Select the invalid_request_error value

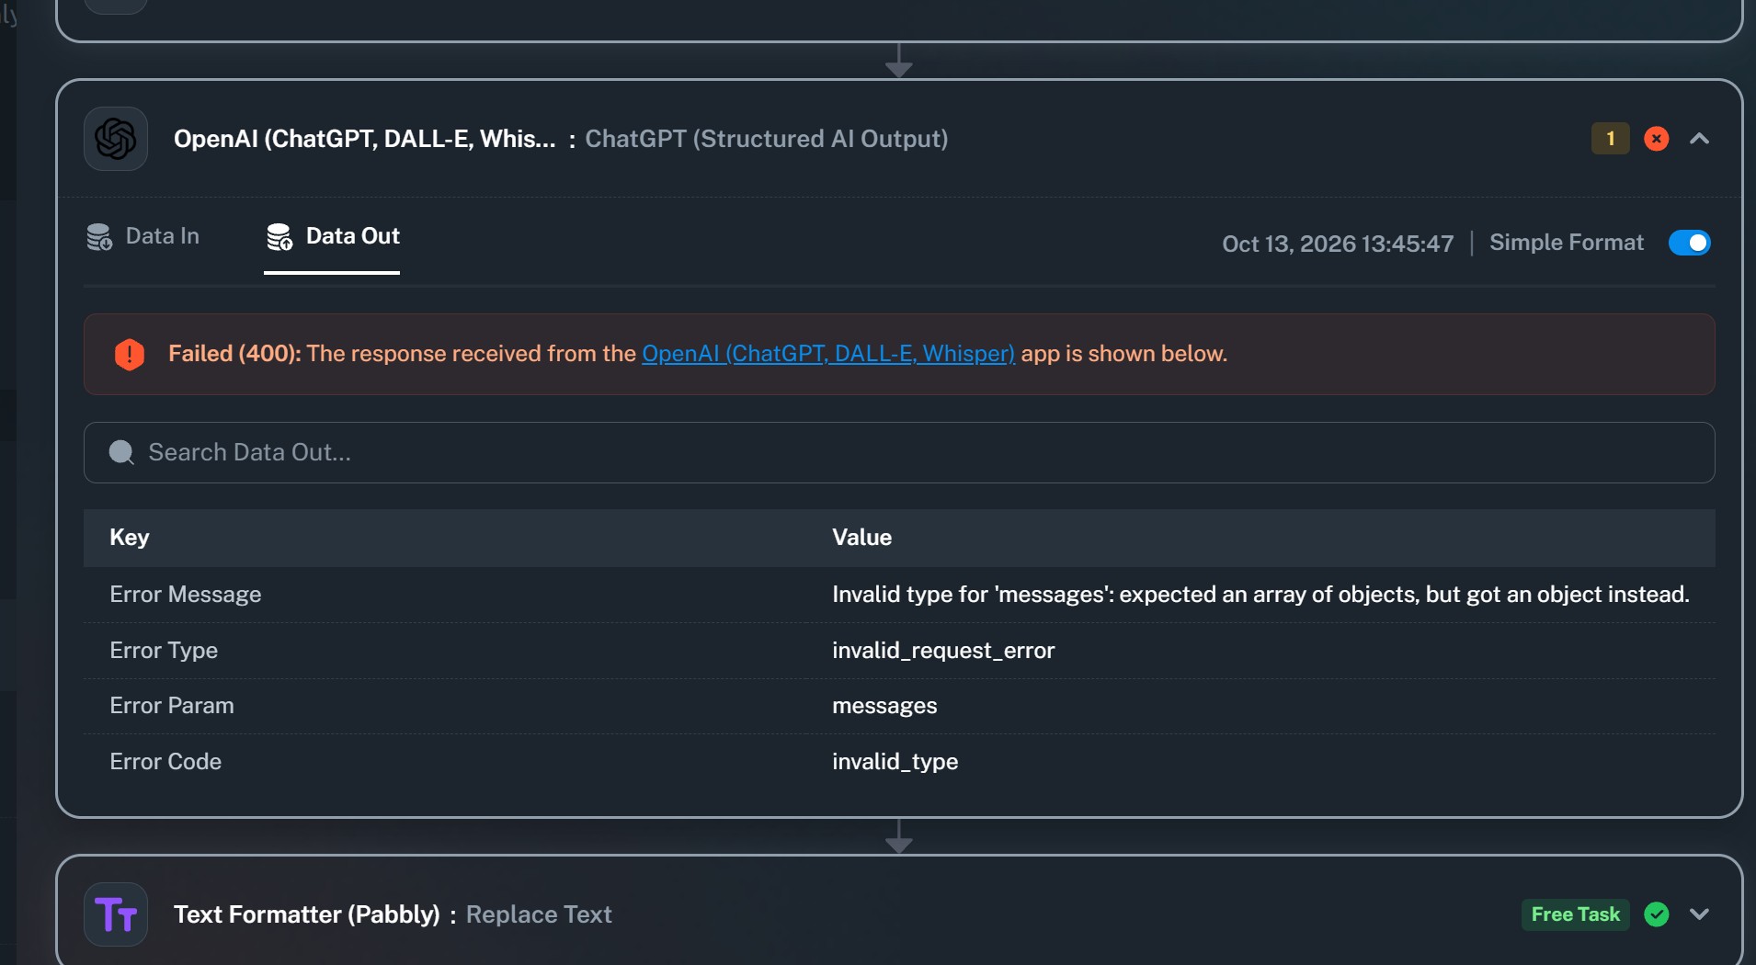(x=943, y=651)
